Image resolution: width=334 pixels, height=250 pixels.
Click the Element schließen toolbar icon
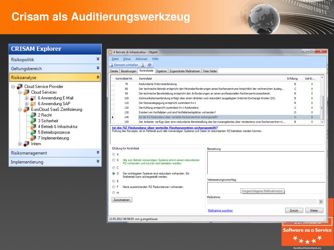point(111,65)
